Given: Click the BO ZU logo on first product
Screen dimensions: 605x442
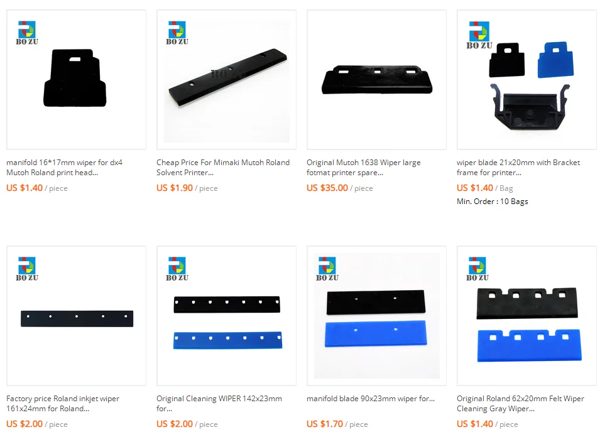Looking at the screenshot, I should tap(27, 33).
